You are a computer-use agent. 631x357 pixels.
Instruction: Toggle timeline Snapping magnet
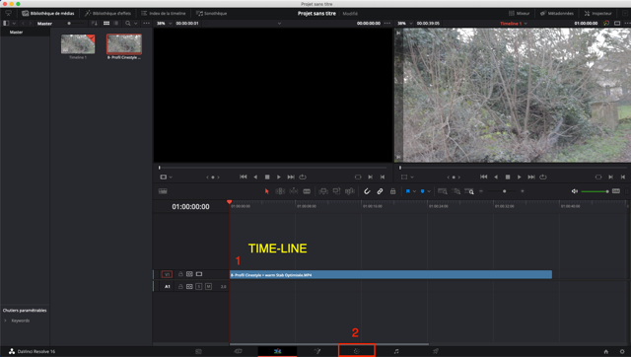coord(367,191)
